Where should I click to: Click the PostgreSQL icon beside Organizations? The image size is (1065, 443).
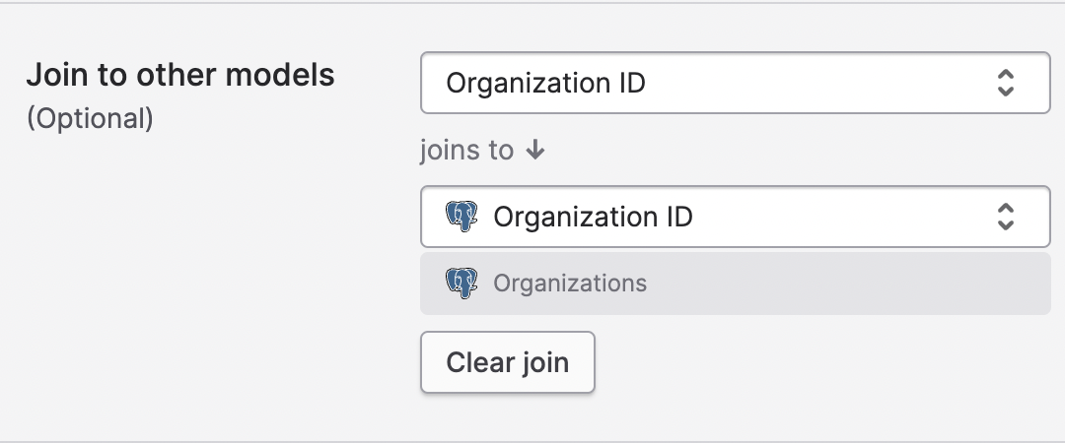461,284
